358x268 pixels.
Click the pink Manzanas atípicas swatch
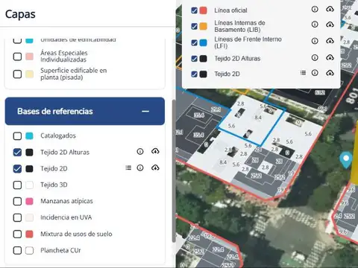[x=29, y=201]
